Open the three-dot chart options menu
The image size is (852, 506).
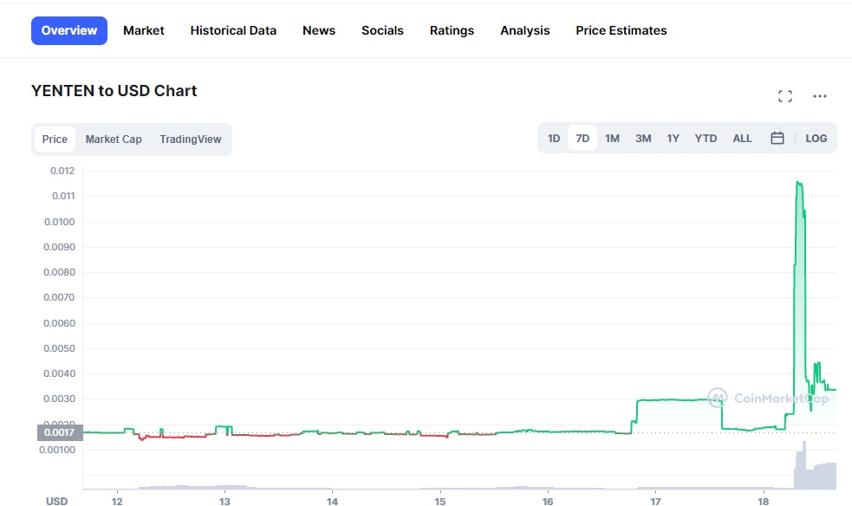point(820,96)
